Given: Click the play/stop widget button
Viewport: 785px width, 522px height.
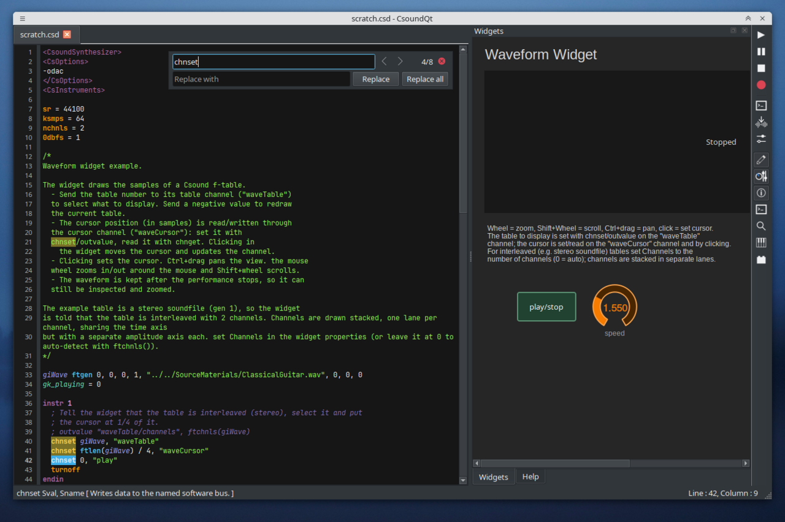Looking at the screenshot, I should pyautogui.click(x=546, y=307).
